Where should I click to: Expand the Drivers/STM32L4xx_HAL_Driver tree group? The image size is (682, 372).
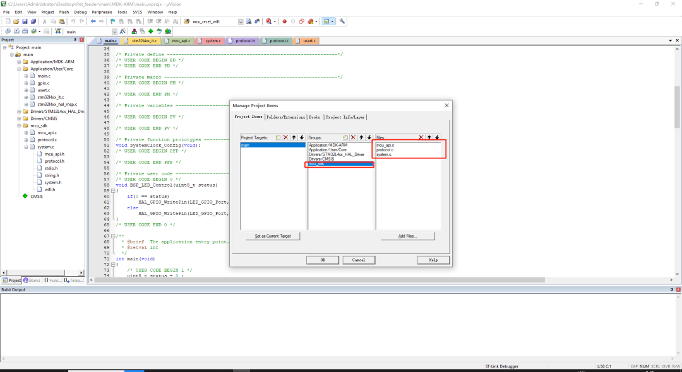point(19,112)
